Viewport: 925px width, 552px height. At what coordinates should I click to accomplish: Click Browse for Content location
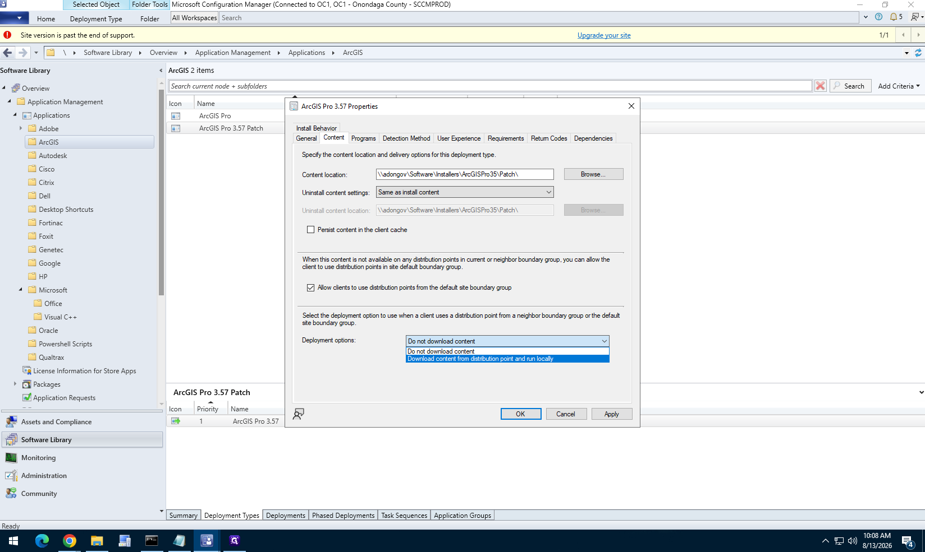pos(593,174)
